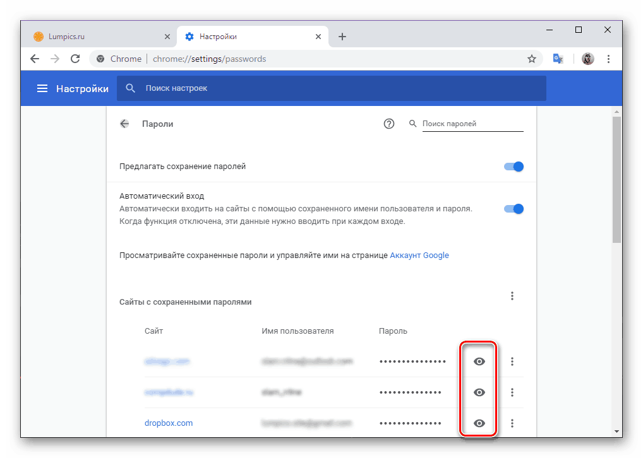Open the Настройки hamburger menu
Screen dimensions: 643x458
coord(42,88)
